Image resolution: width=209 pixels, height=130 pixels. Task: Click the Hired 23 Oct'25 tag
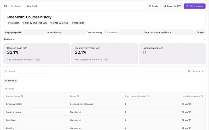(59, 23)
